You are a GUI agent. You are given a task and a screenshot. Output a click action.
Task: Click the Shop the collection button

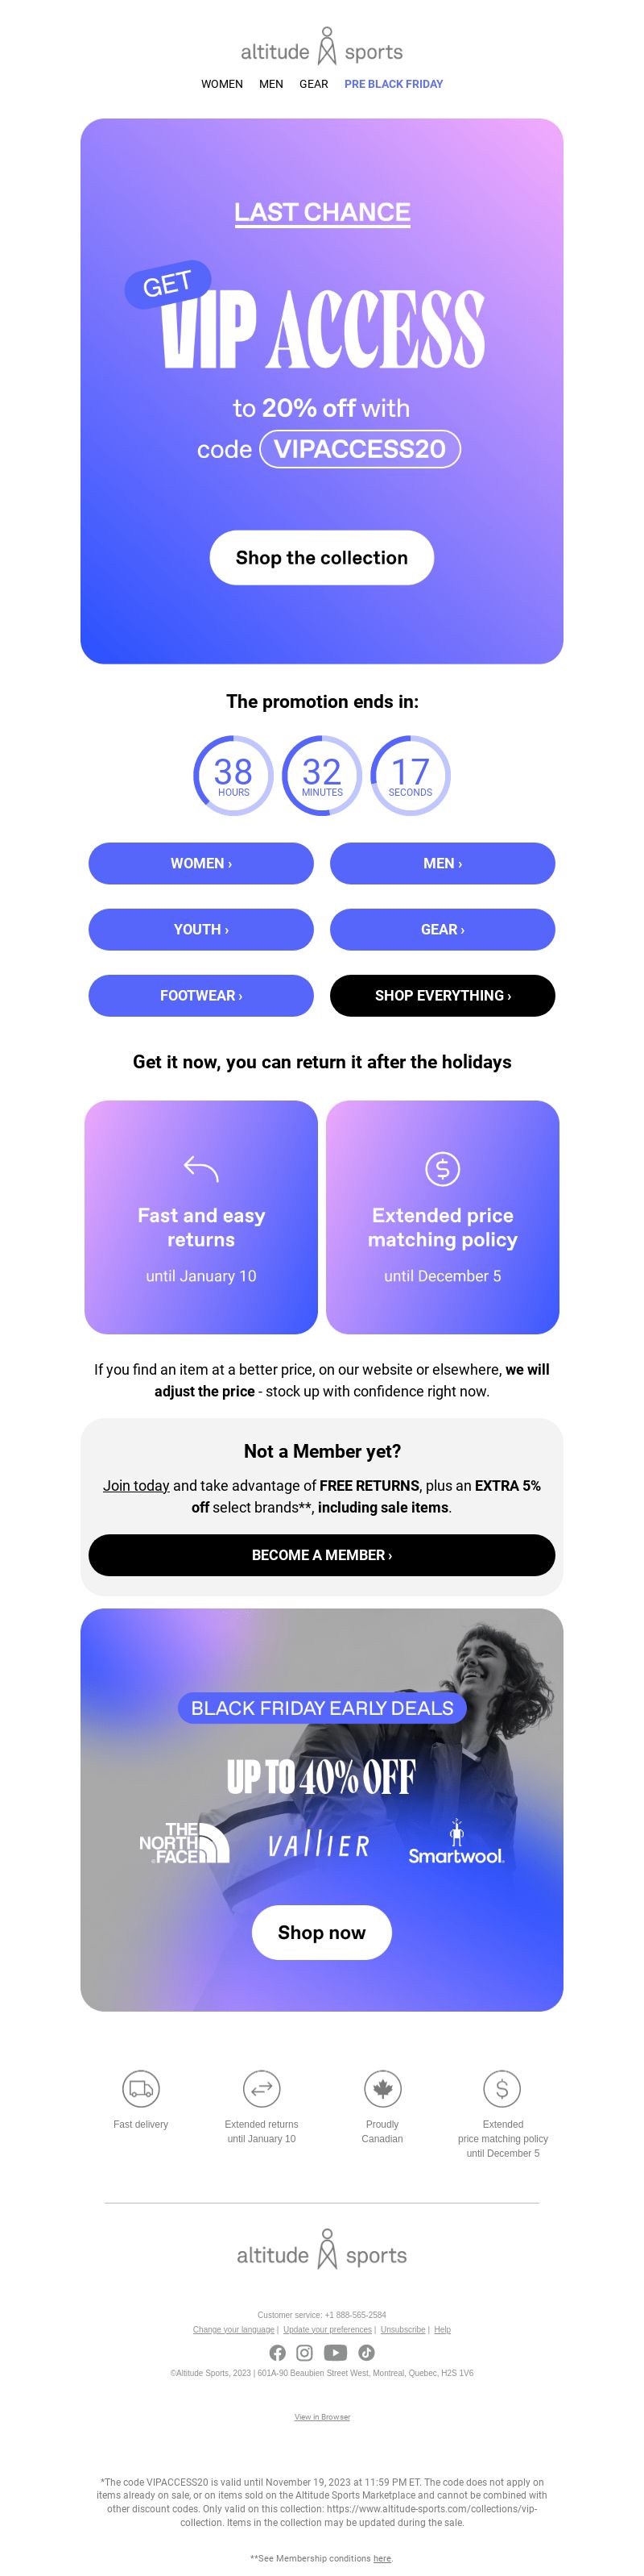[x=321, y=557]
